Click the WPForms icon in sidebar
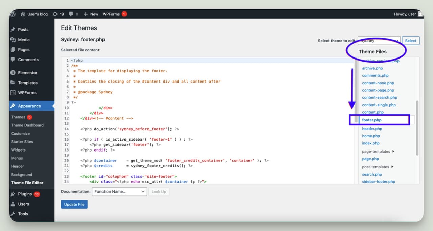The image size is (433, 231). [x=13, y=93]
